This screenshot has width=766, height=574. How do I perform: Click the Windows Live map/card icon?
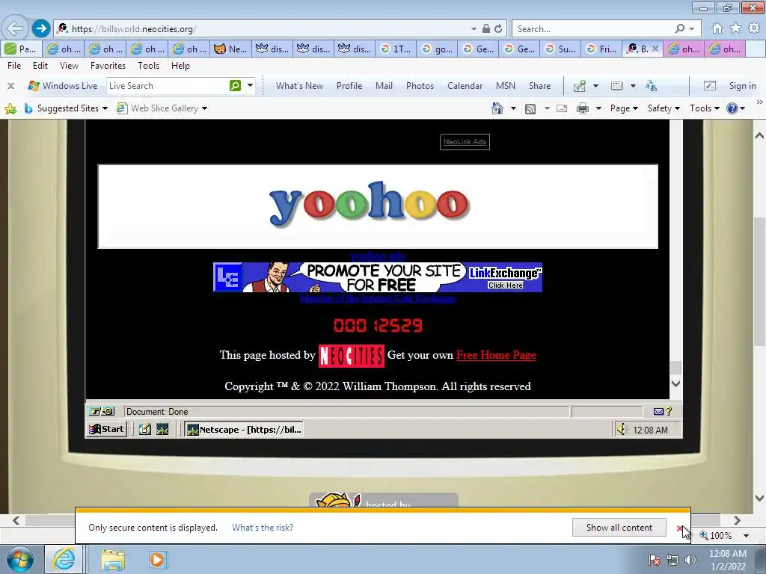617,86
